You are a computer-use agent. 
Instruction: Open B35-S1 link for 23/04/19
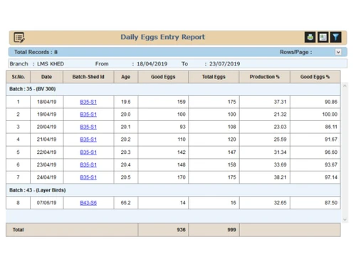tap(88, 164)
